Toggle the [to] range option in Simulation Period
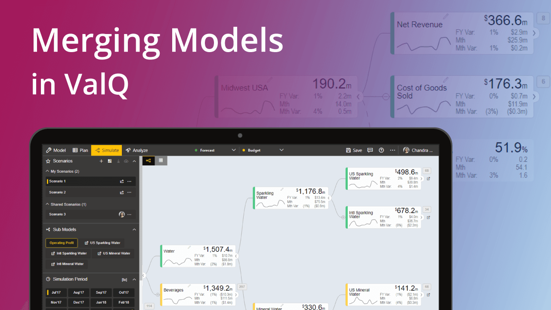Screen dimensions: 551x310 coord(124,279)
